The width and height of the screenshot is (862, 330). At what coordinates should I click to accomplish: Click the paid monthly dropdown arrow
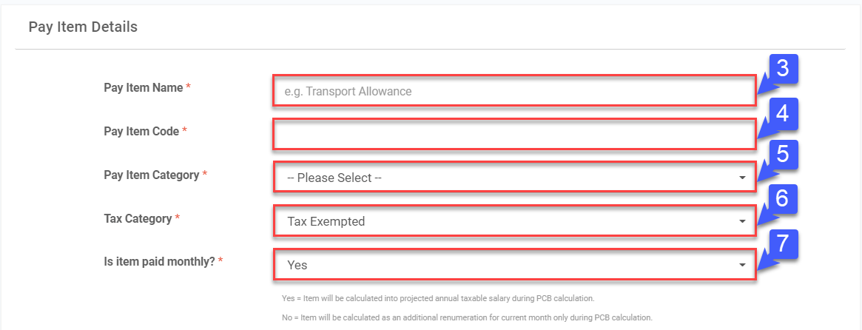coord(742,265)
